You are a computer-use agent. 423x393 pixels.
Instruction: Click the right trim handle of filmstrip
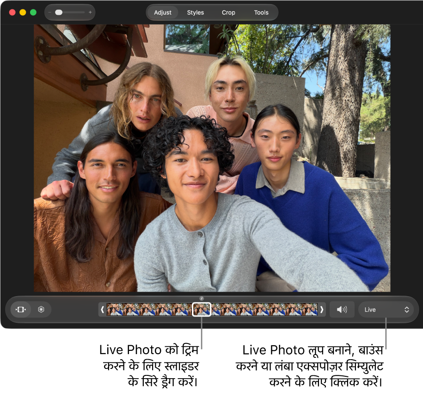(x=322, y=310)
